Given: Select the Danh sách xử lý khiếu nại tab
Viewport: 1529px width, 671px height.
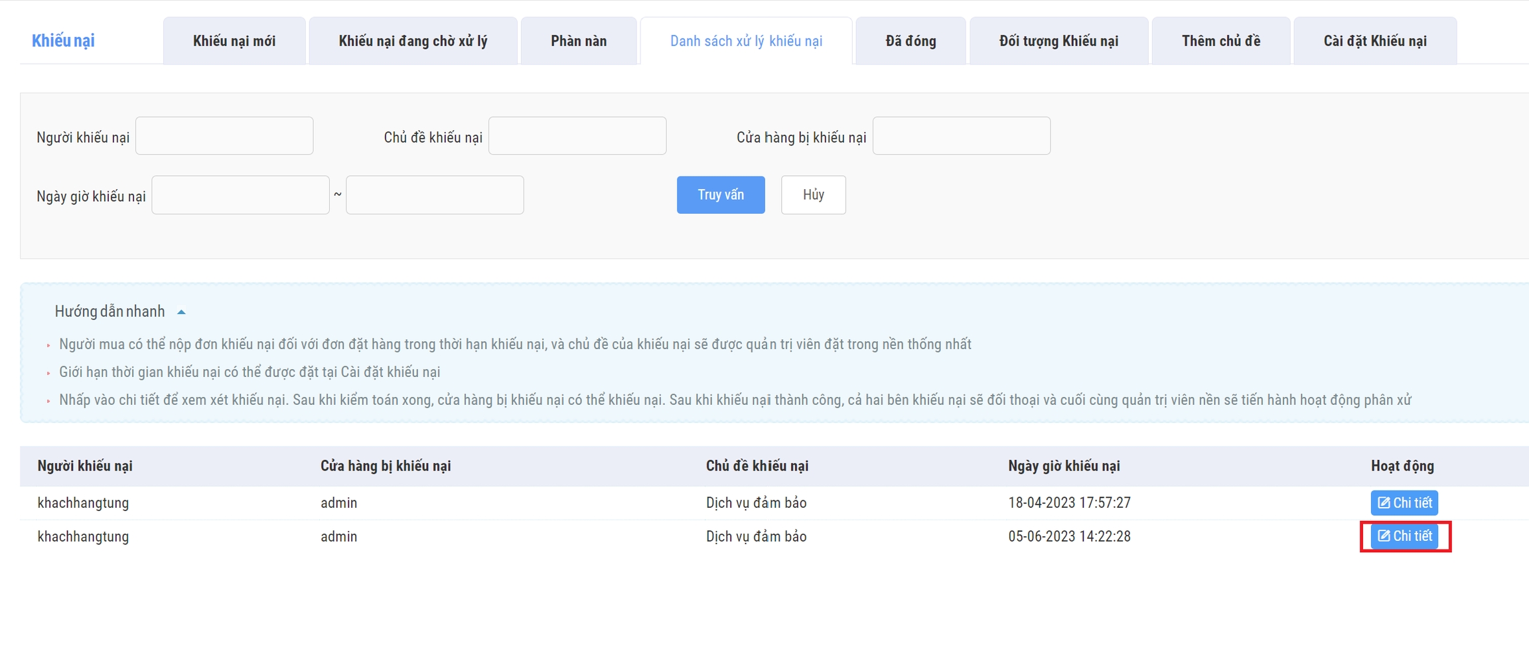Looking at the screenshot, I should pyautogui.click(x=746, y=41).
